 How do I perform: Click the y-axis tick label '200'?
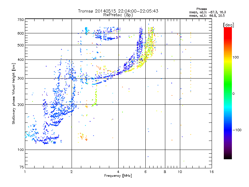coord(21,105)
